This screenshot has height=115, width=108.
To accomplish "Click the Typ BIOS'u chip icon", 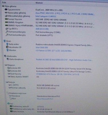I will coord(7,29).
